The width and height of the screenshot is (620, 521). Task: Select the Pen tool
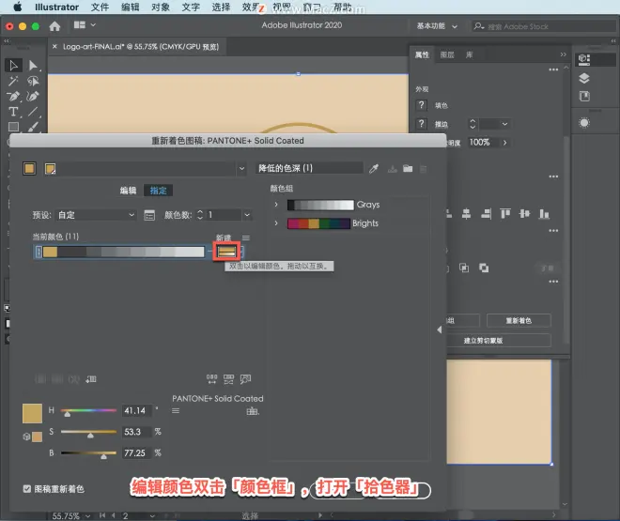point(13,96)
